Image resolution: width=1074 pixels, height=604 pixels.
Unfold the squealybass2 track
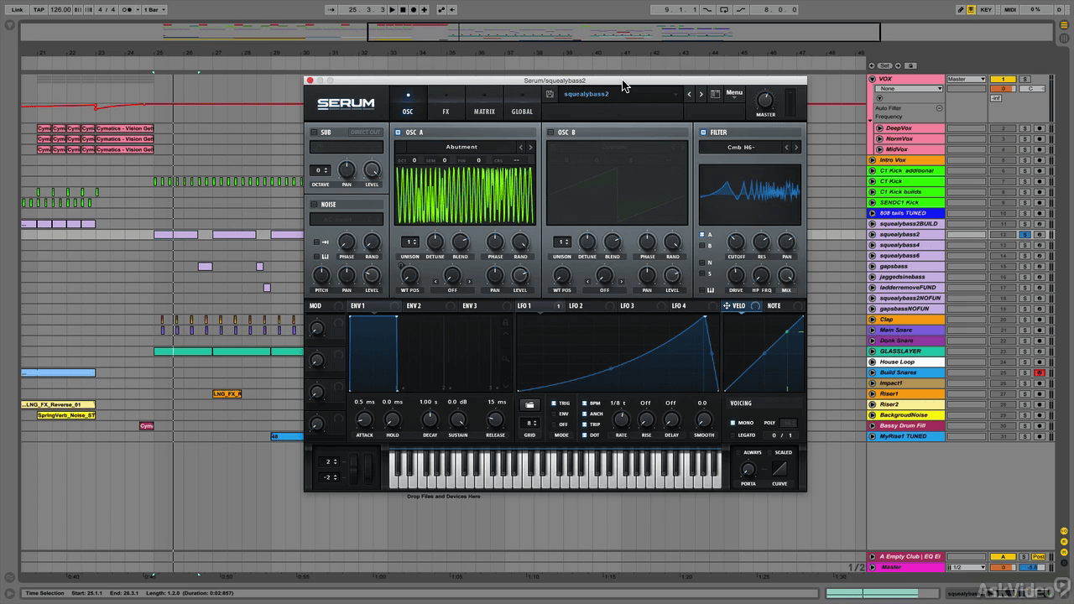point(872,235)
